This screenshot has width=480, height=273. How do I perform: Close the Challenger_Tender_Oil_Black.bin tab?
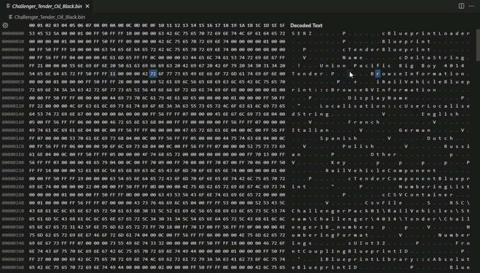87,6
